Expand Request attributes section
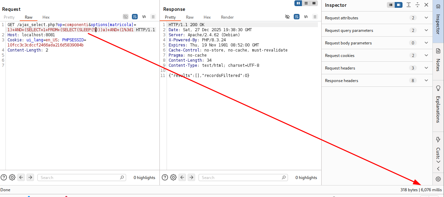The width and height of the screenshot is (444, 197). point(377,18)
